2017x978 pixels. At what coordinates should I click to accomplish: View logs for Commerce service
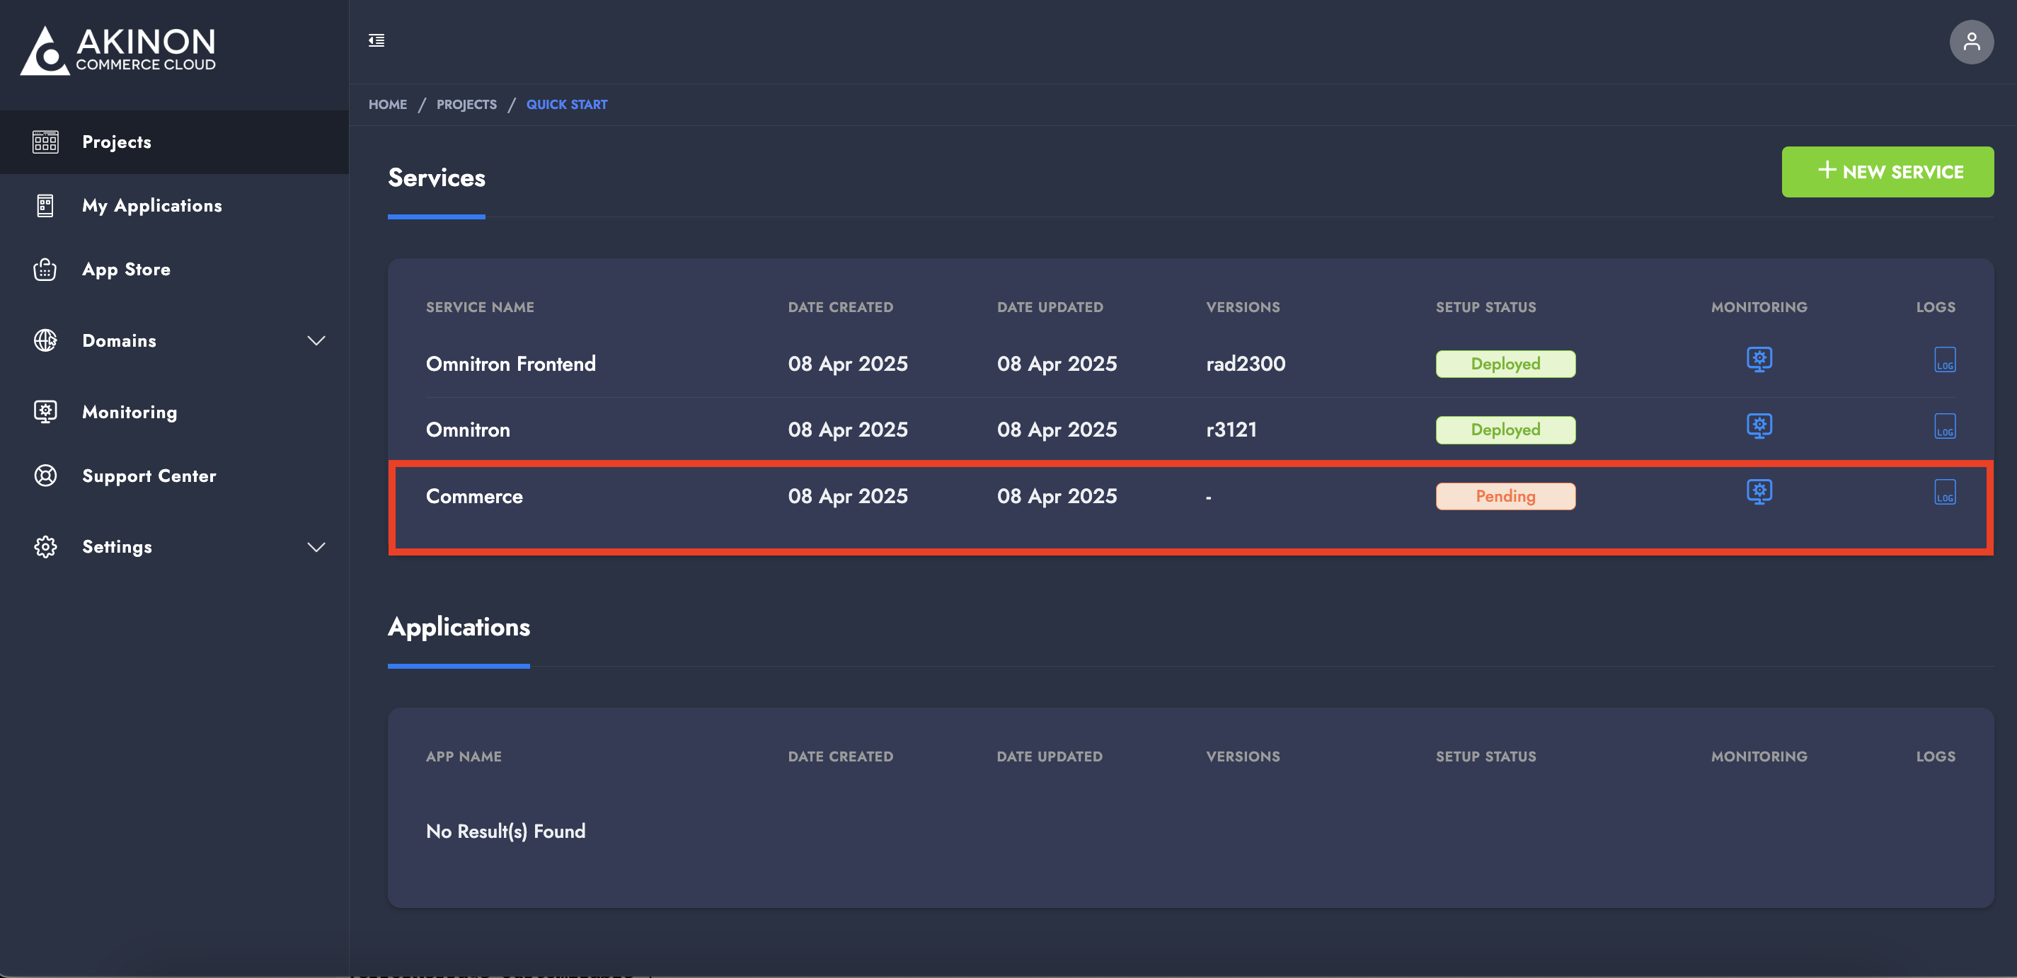tap(1944, 493)
